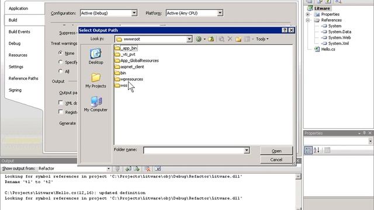Open the Folder name dropdown arrow
This screenshot has height=210, width=374.
click(x=247, y=150)
